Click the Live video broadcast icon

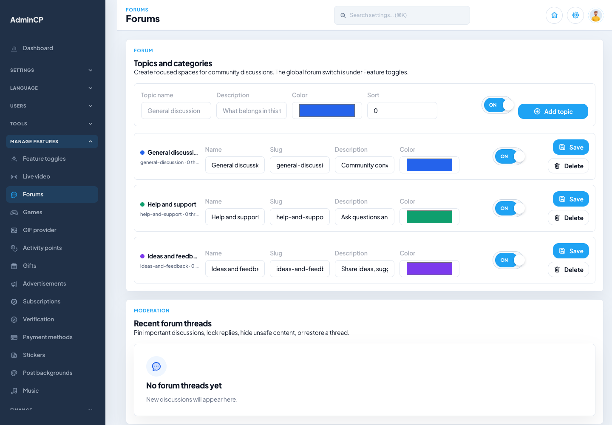click(x=14, y=177)
